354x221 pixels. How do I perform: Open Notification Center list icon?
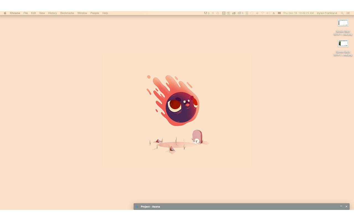point(348,13)
